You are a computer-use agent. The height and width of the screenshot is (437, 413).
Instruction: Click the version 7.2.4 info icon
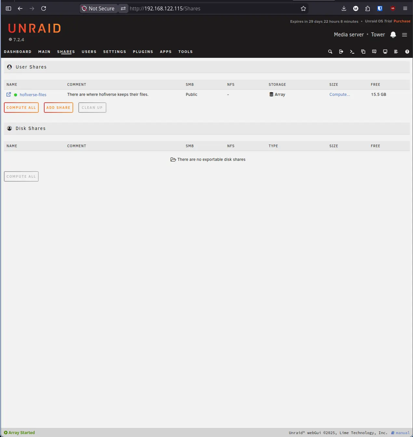[x=10, y=40]
